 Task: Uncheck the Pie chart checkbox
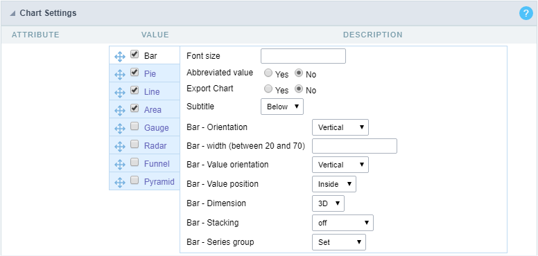pyautogui.click(x=134, y=72)
